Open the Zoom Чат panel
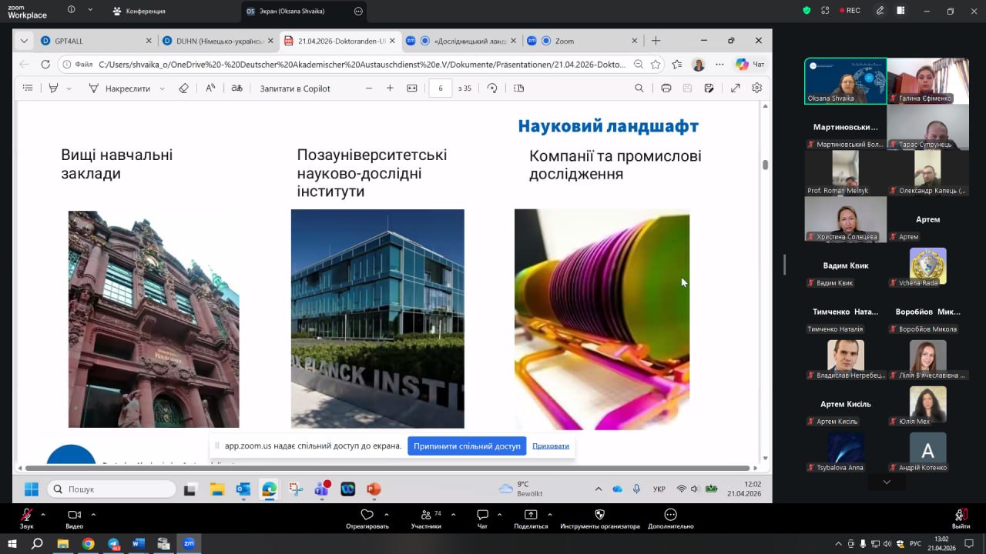Screen dimensions: 986x554 pos(482,516)
